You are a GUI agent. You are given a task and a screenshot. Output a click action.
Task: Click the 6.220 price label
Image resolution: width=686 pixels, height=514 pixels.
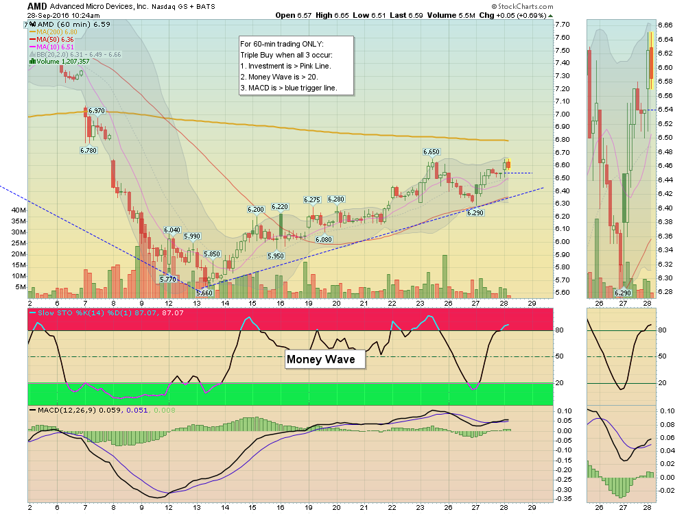tap(280, 207)
